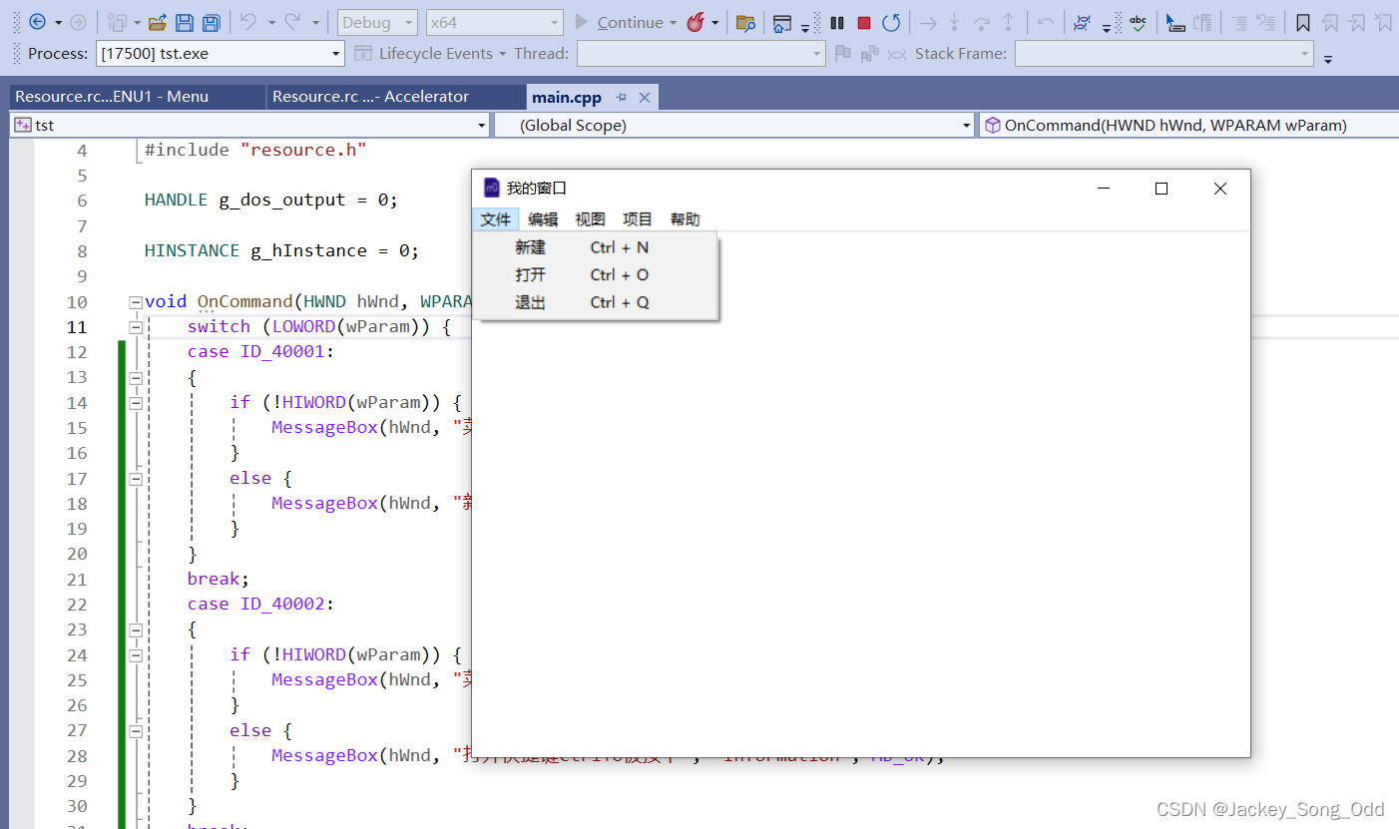Expand the Continue button dropdown arrow
The width and height of the screenshot is (1399, 829).
(674, 22)
